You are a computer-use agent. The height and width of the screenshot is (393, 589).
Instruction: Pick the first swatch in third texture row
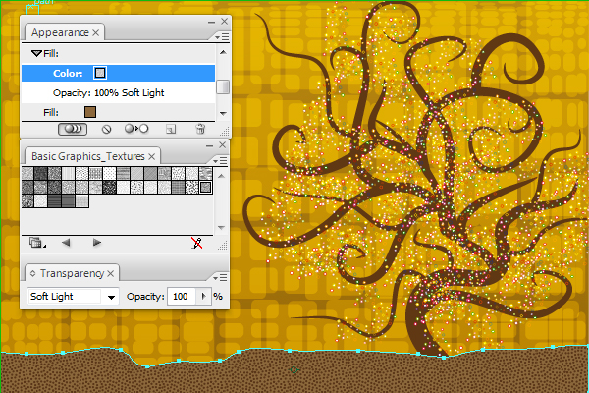point(27,200)
